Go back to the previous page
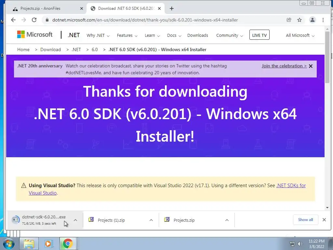The height and width of the screenshot is (250, 333). (x=13, y=20)
